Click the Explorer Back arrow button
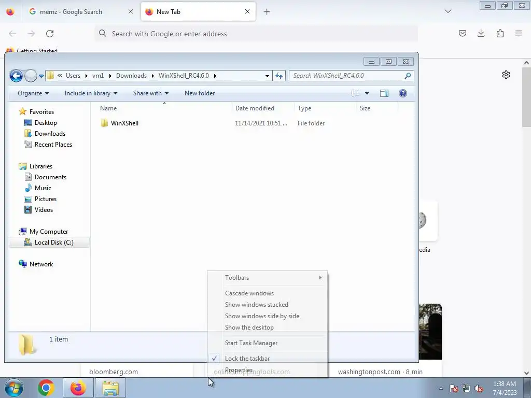Screen dimensions: 531x398 [x=16, y=76]
